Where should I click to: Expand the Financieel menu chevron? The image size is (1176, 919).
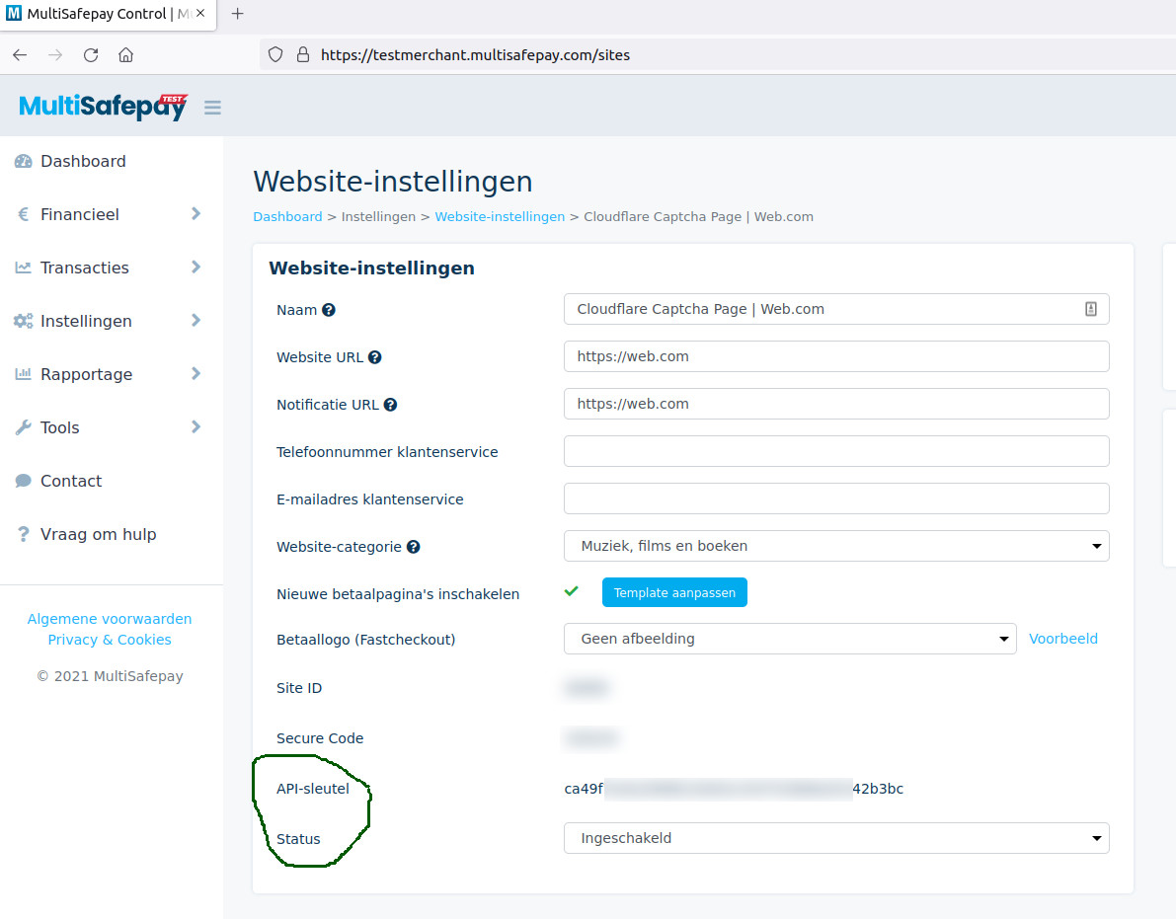196,213
